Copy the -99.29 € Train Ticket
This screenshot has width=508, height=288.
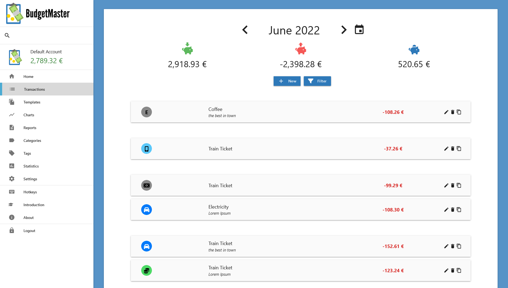[x=459, y=185]
